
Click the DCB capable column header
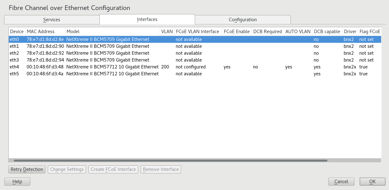pyautogui.click(x=327, y=32)
